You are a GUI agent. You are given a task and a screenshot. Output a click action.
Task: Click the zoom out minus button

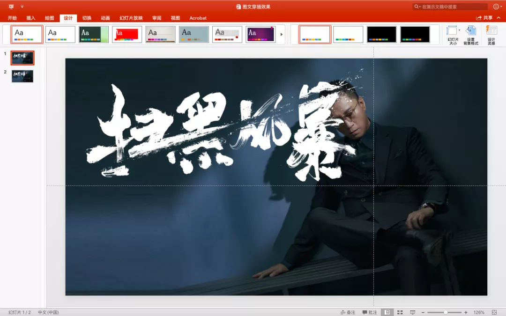click(x=423, y=312)
